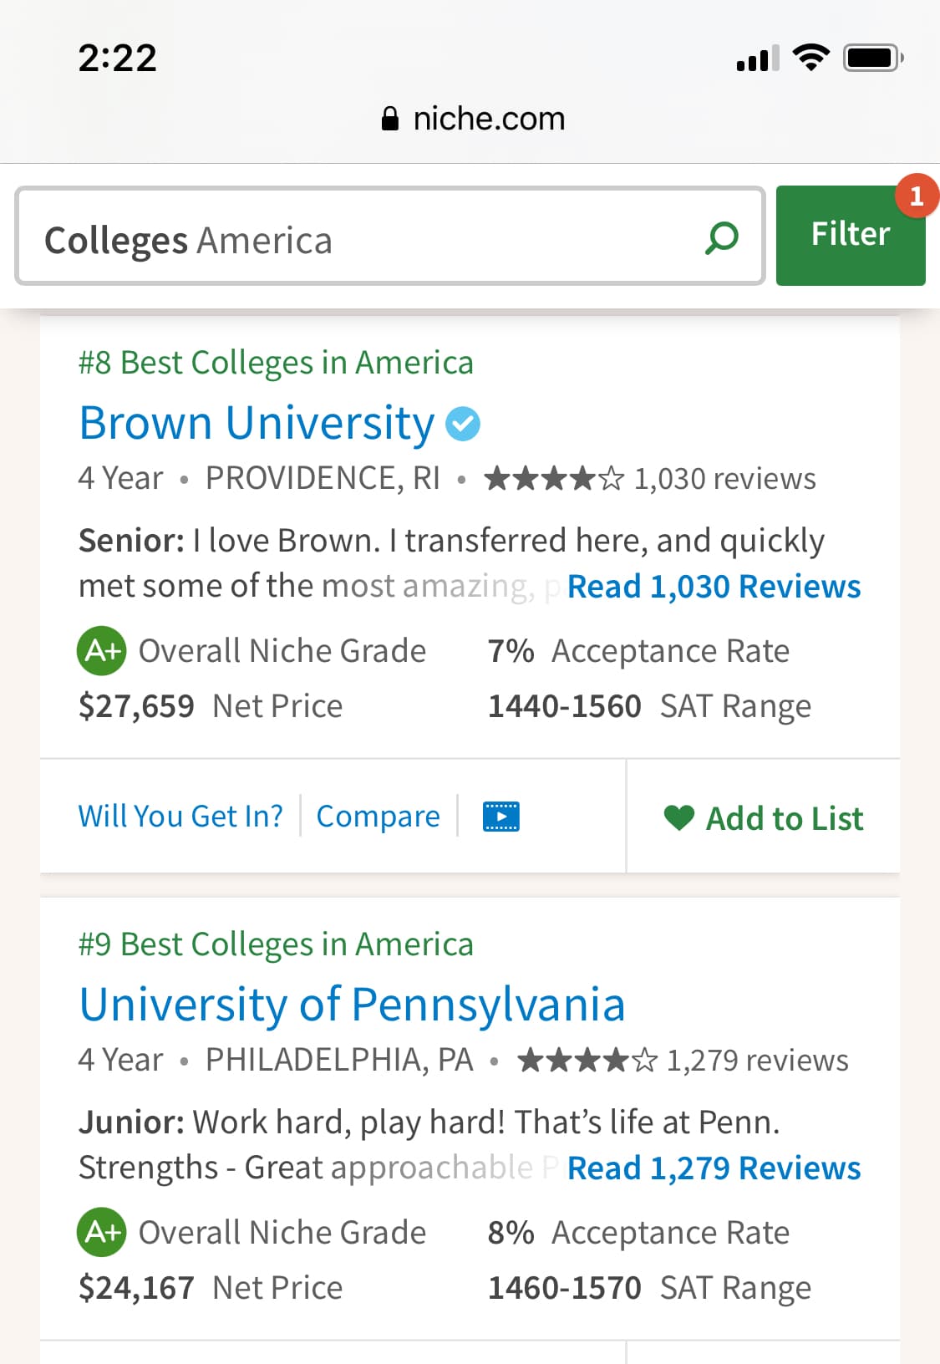Tap Brown's star rating

[x=553, y=479]
